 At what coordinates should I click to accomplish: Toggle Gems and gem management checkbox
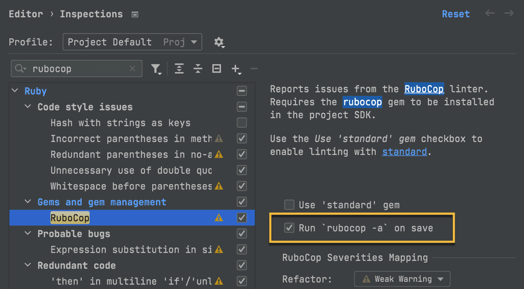pos(242,202)
